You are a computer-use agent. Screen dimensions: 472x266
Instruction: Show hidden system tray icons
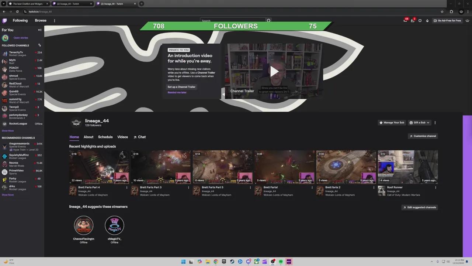point(432,262)
